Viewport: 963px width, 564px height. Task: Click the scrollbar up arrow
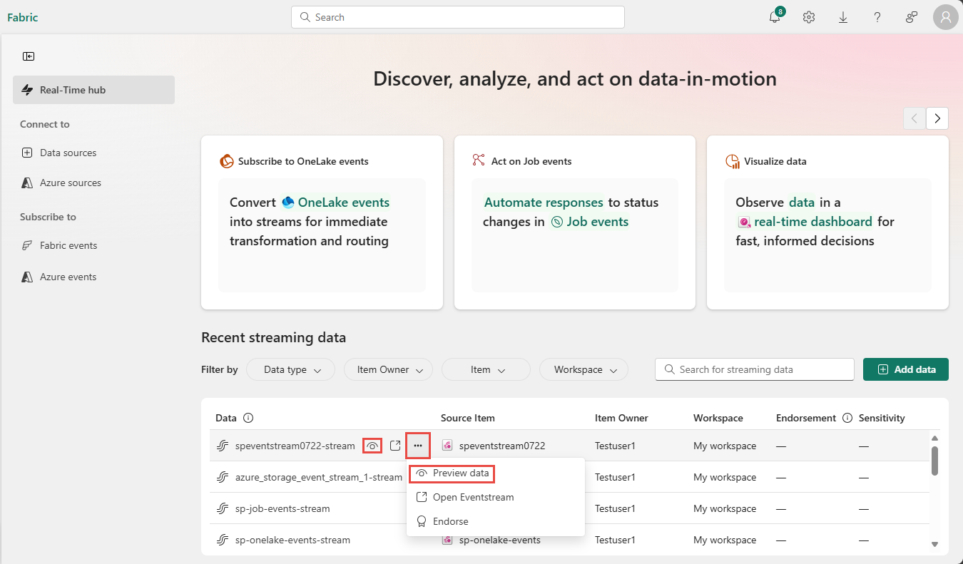tap(934, 437)
